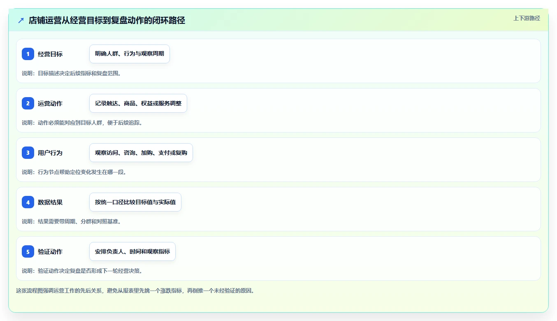
Task: Click the 验证动作 step label
Action: (50, 251)
